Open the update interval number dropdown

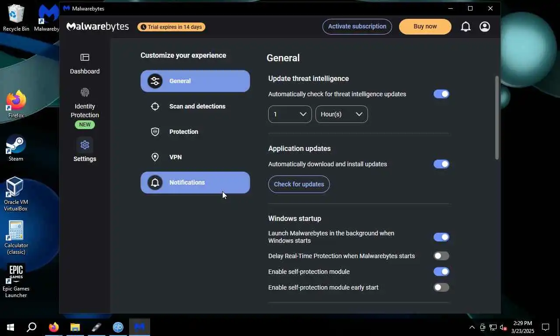[x=290, y=114]
